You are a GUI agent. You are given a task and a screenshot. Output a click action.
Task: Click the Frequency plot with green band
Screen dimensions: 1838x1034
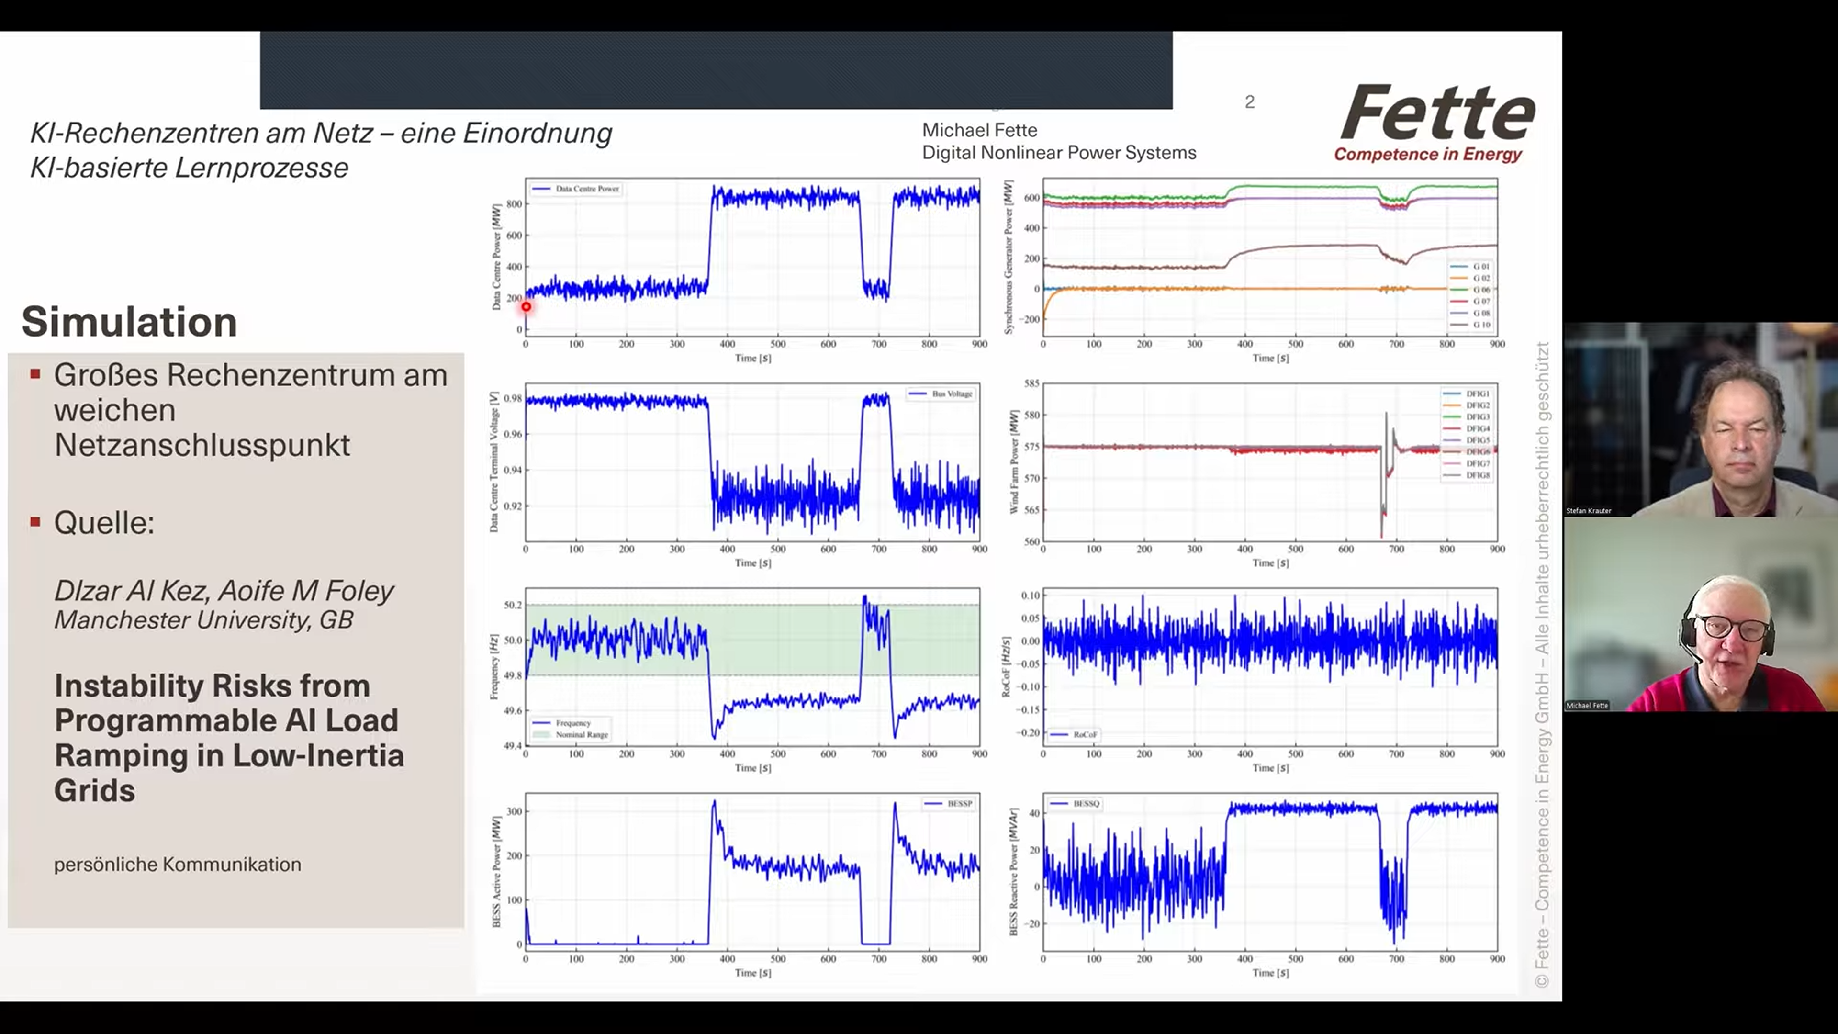pos(753,666)
